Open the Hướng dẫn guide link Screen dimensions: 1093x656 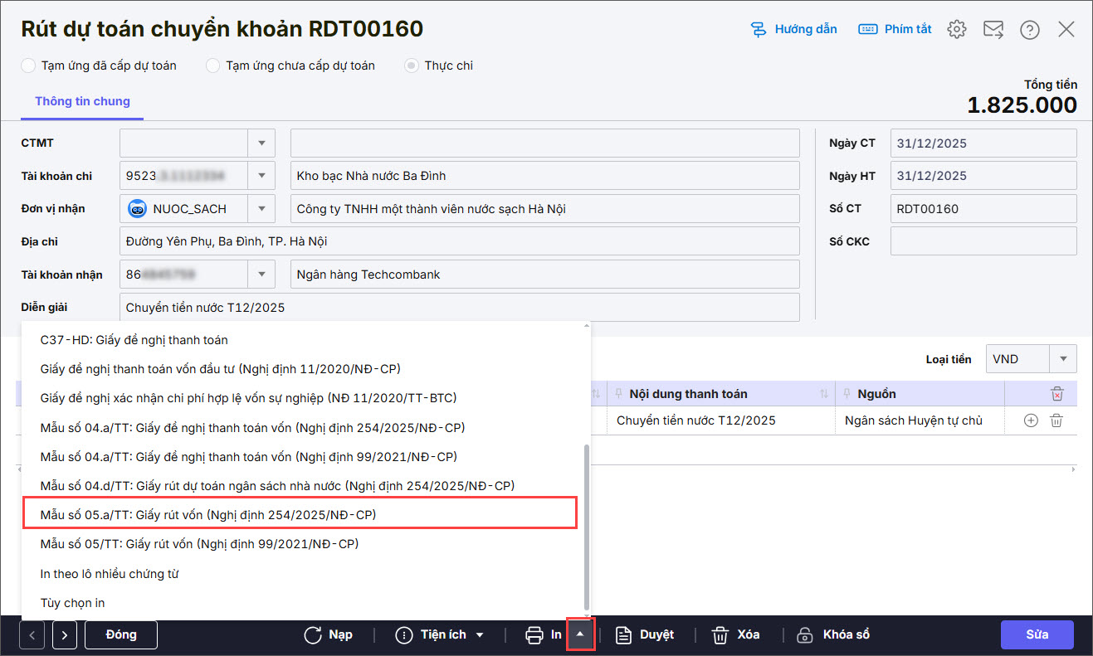(793, 29)
